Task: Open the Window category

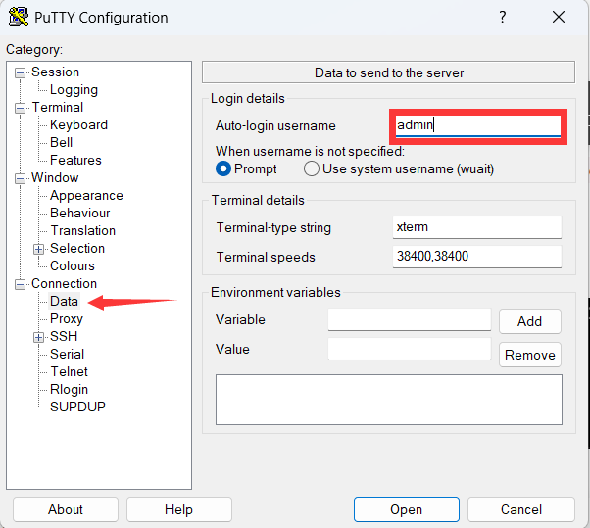Action: tap(55, 177)
